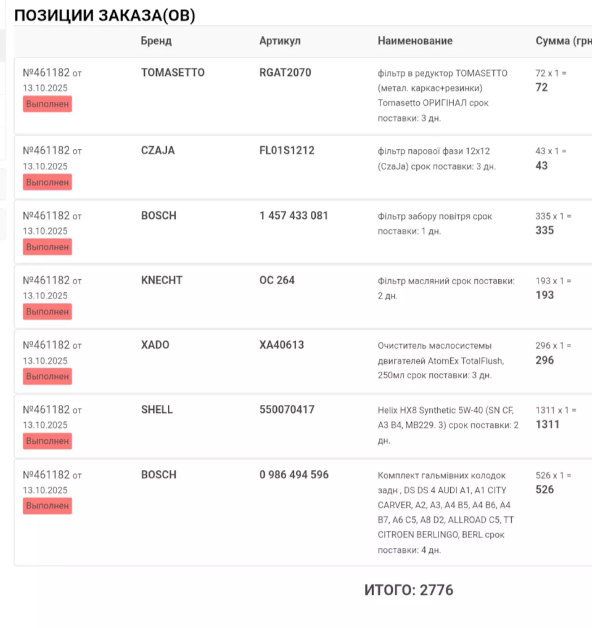Screen dimensions: 592x628
Task: Select the CZAJA brand name
Action: (158, 151)
